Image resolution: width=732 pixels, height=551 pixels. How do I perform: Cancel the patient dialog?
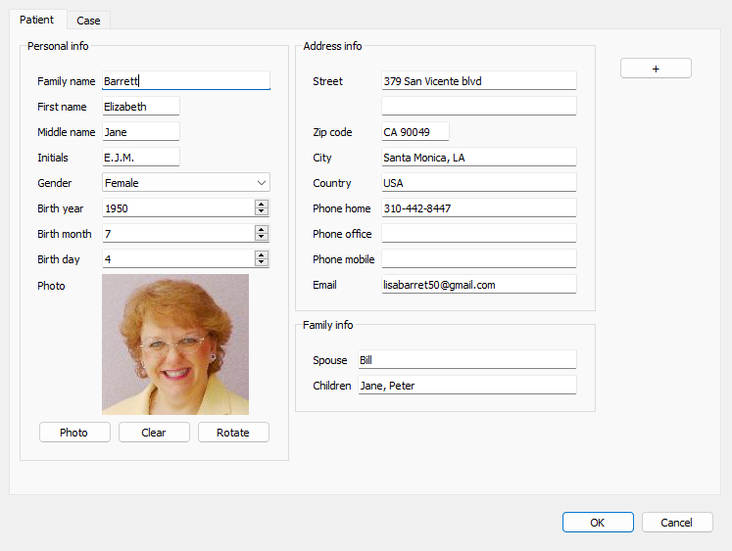point(677,522)
